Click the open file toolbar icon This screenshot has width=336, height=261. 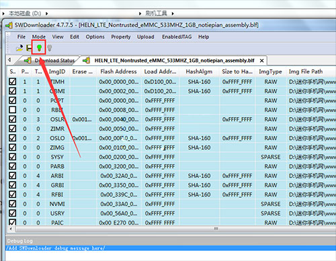tap(19, 48)
